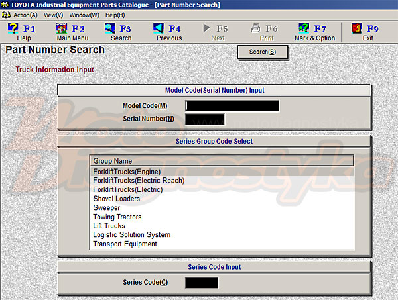
Task: Open the Help(H) menu
Action: 115,15
